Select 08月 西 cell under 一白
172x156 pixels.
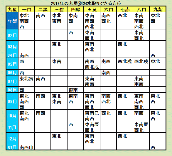pos(26,90)
